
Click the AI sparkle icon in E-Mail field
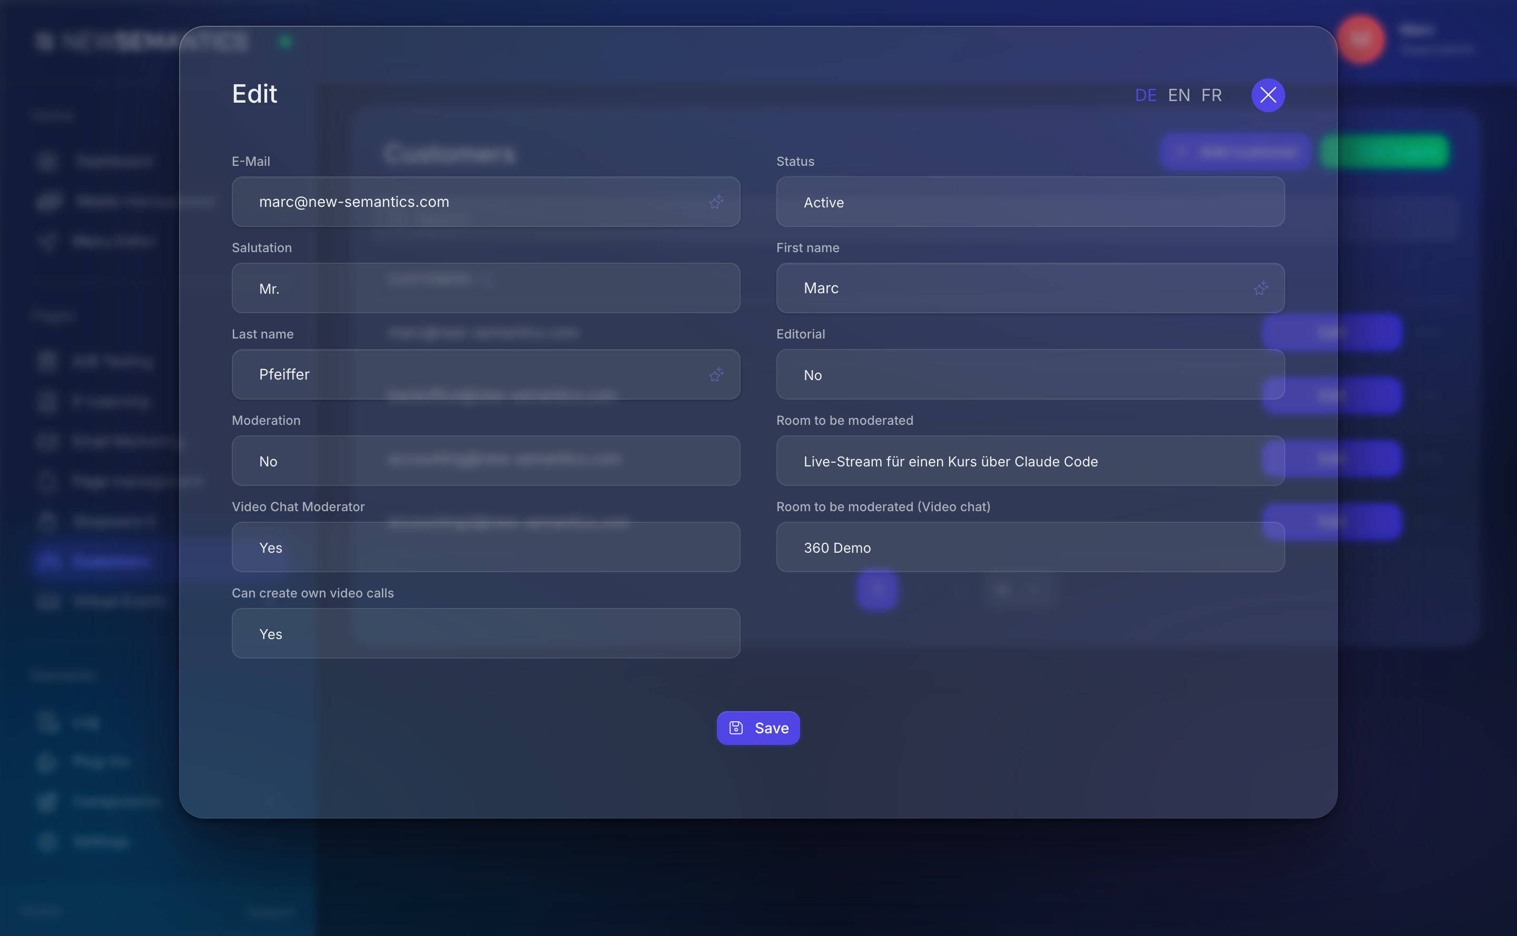click(x=716, y=202)
